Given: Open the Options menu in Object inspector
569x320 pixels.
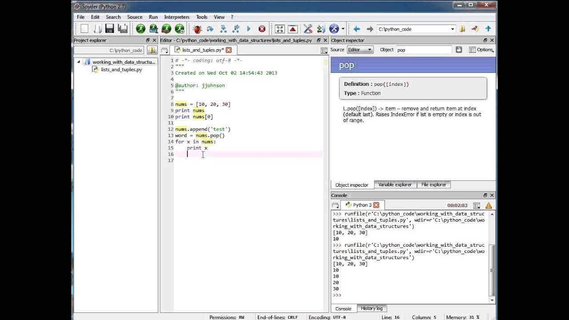Looking at the screenshot, I should click(481, 50).
